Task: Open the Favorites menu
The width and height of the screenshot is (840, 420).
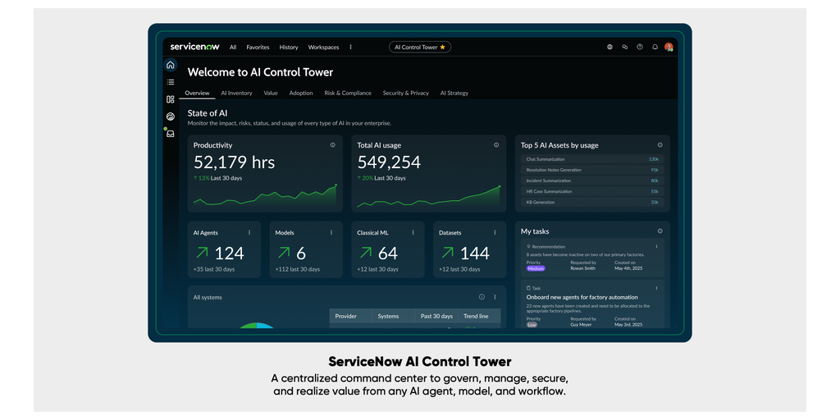Action: pyautogui.click(x=258, y=48)
